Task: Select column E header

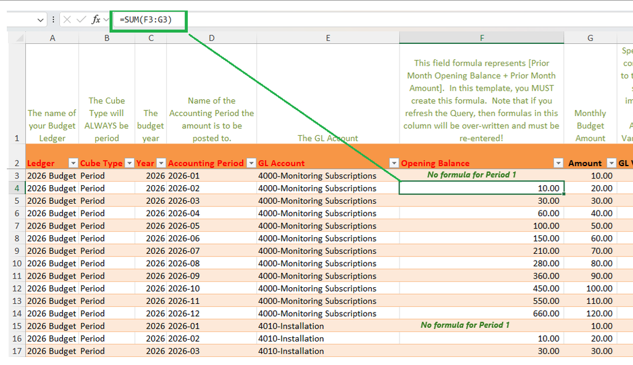Action: click(328, 38)
